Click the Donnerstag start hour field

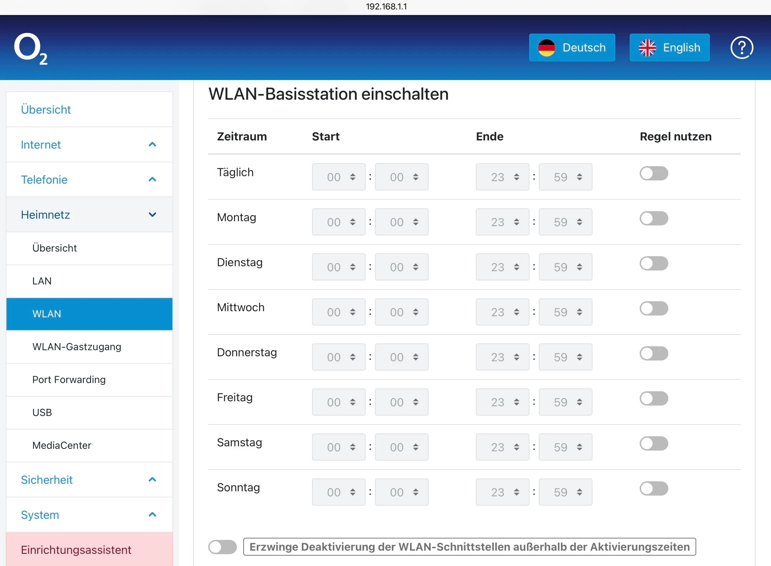pyautogui.click(x=333, y=357)
